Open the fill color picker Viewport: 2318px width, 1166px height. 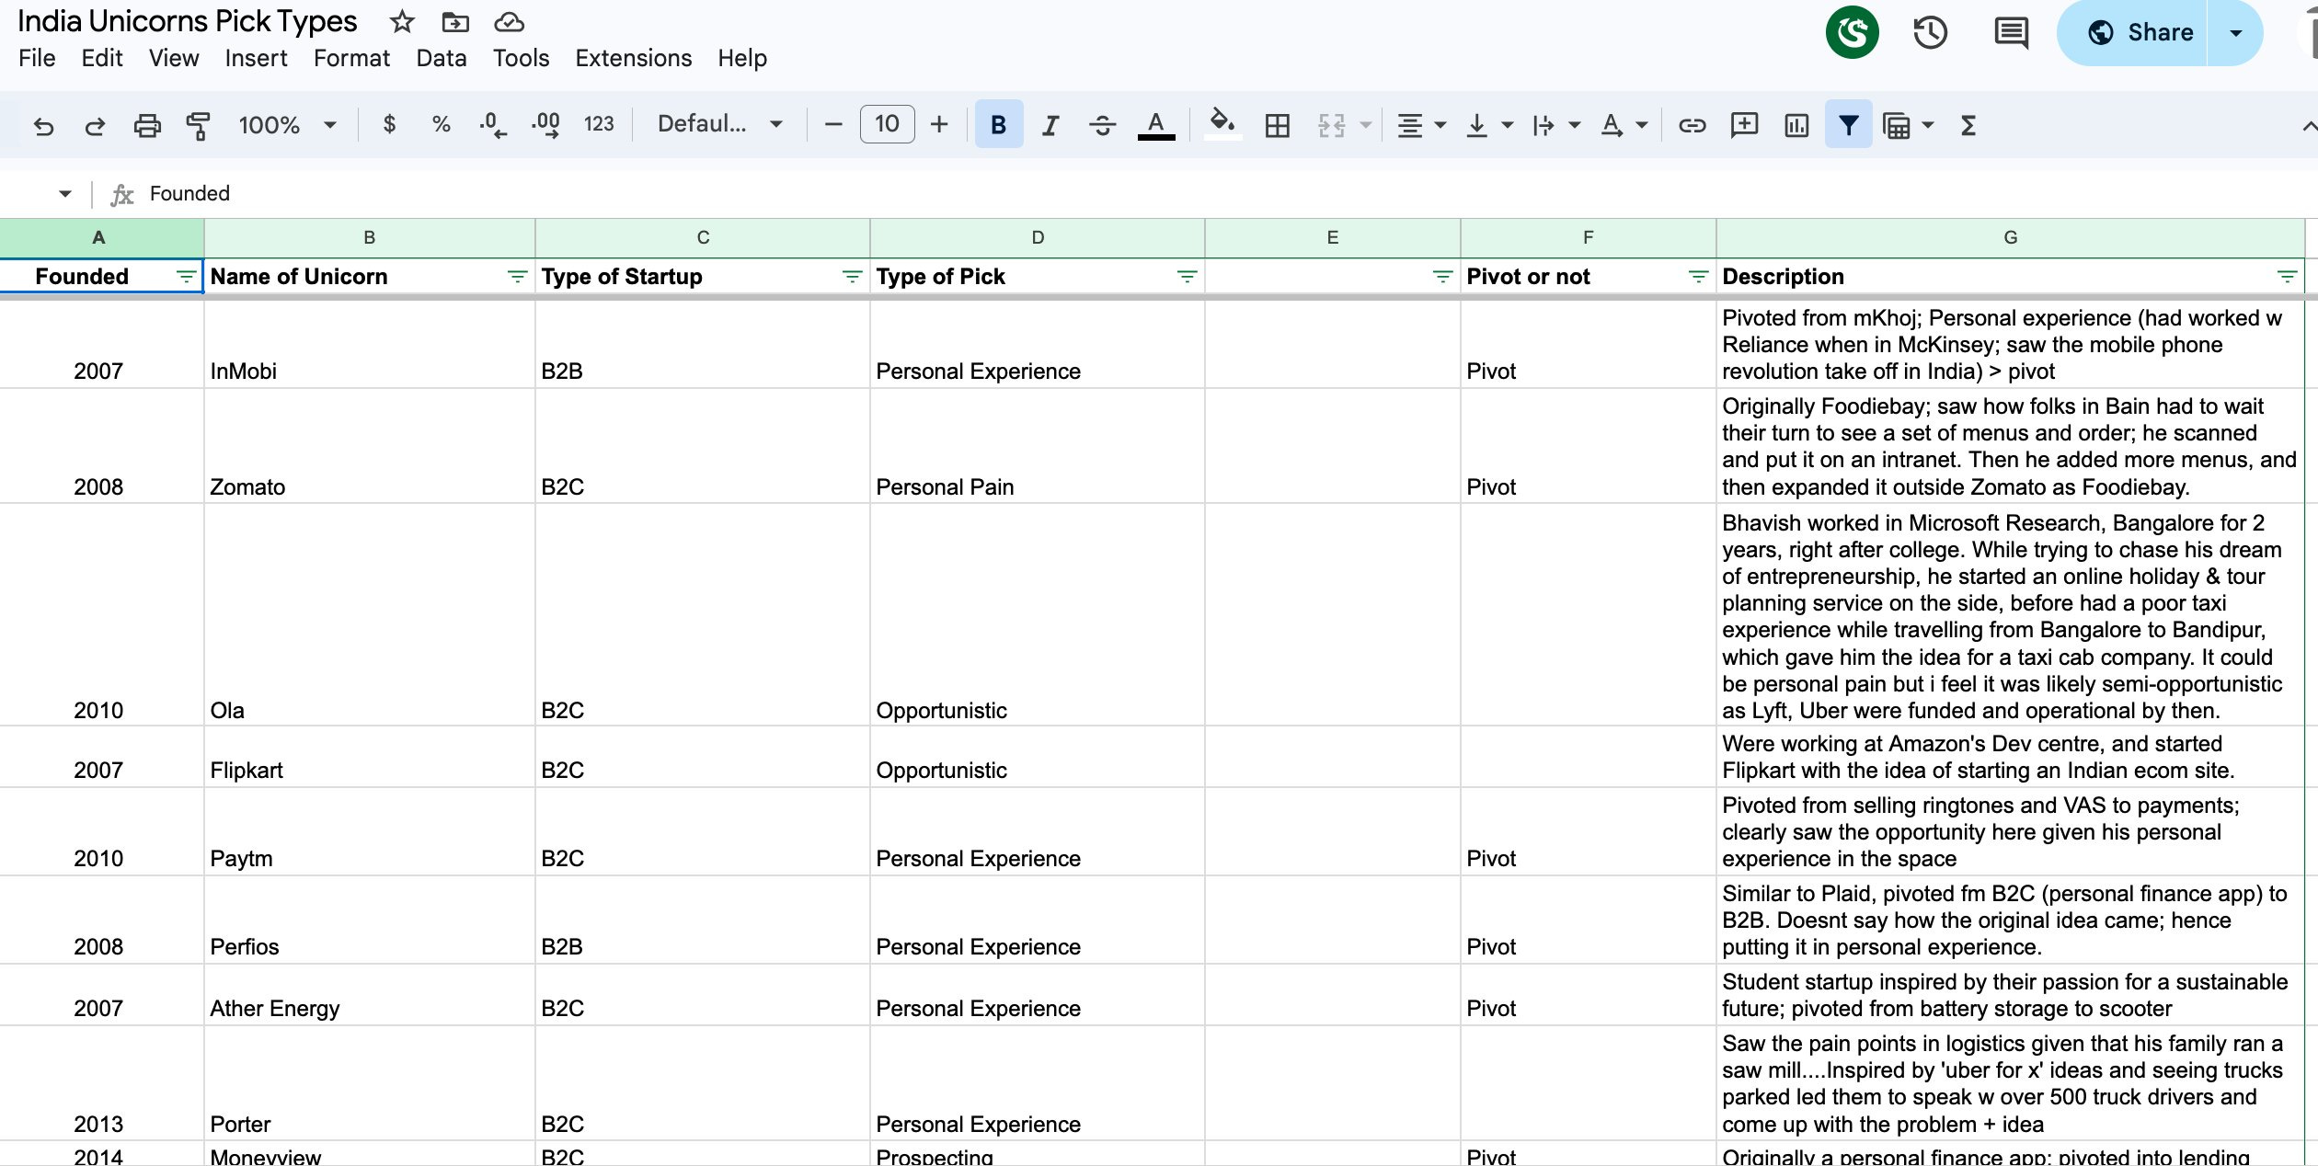pyautogui.click(x=1222, y=123)
